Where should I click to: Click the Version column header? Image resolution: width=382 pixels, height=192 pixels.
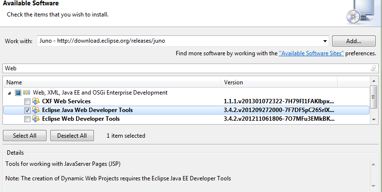coord(279,82)
